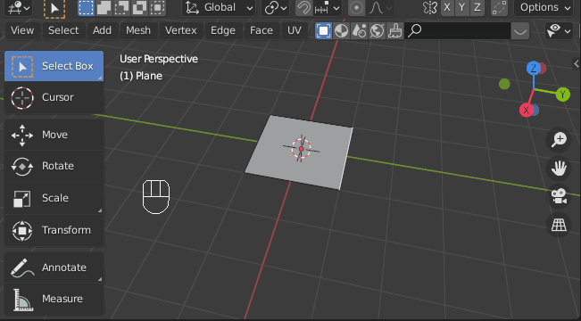Screen dimensions: 581x321
Task: Toggle Z axis mirror
Action: pyautogui.click(x=477, y=7)
